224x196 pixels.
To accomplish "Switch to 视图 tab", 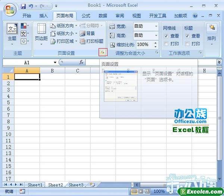I will click(x=137, y=16).
